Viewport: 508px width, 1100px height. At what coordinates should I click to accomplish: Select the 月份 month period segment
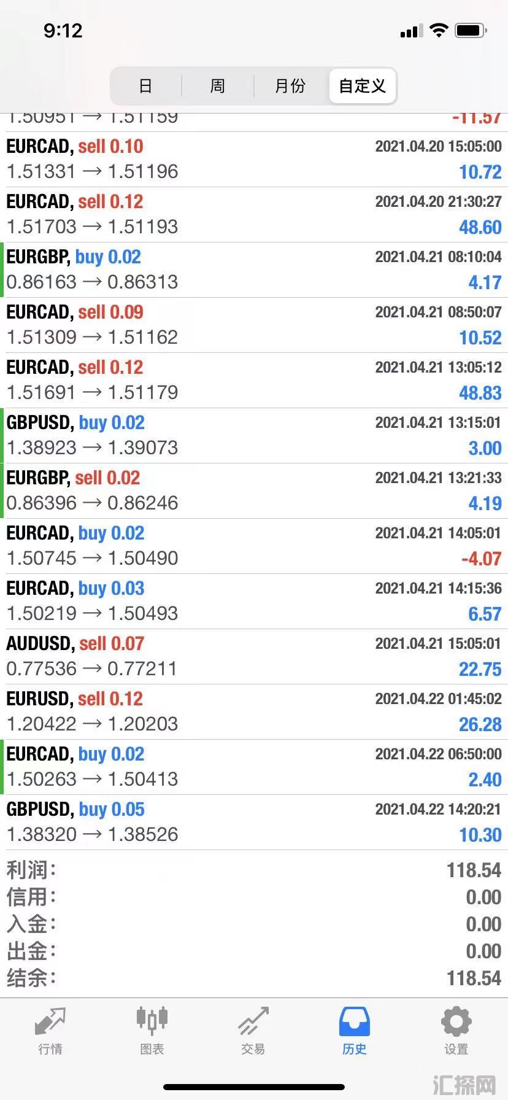[290, 86]
